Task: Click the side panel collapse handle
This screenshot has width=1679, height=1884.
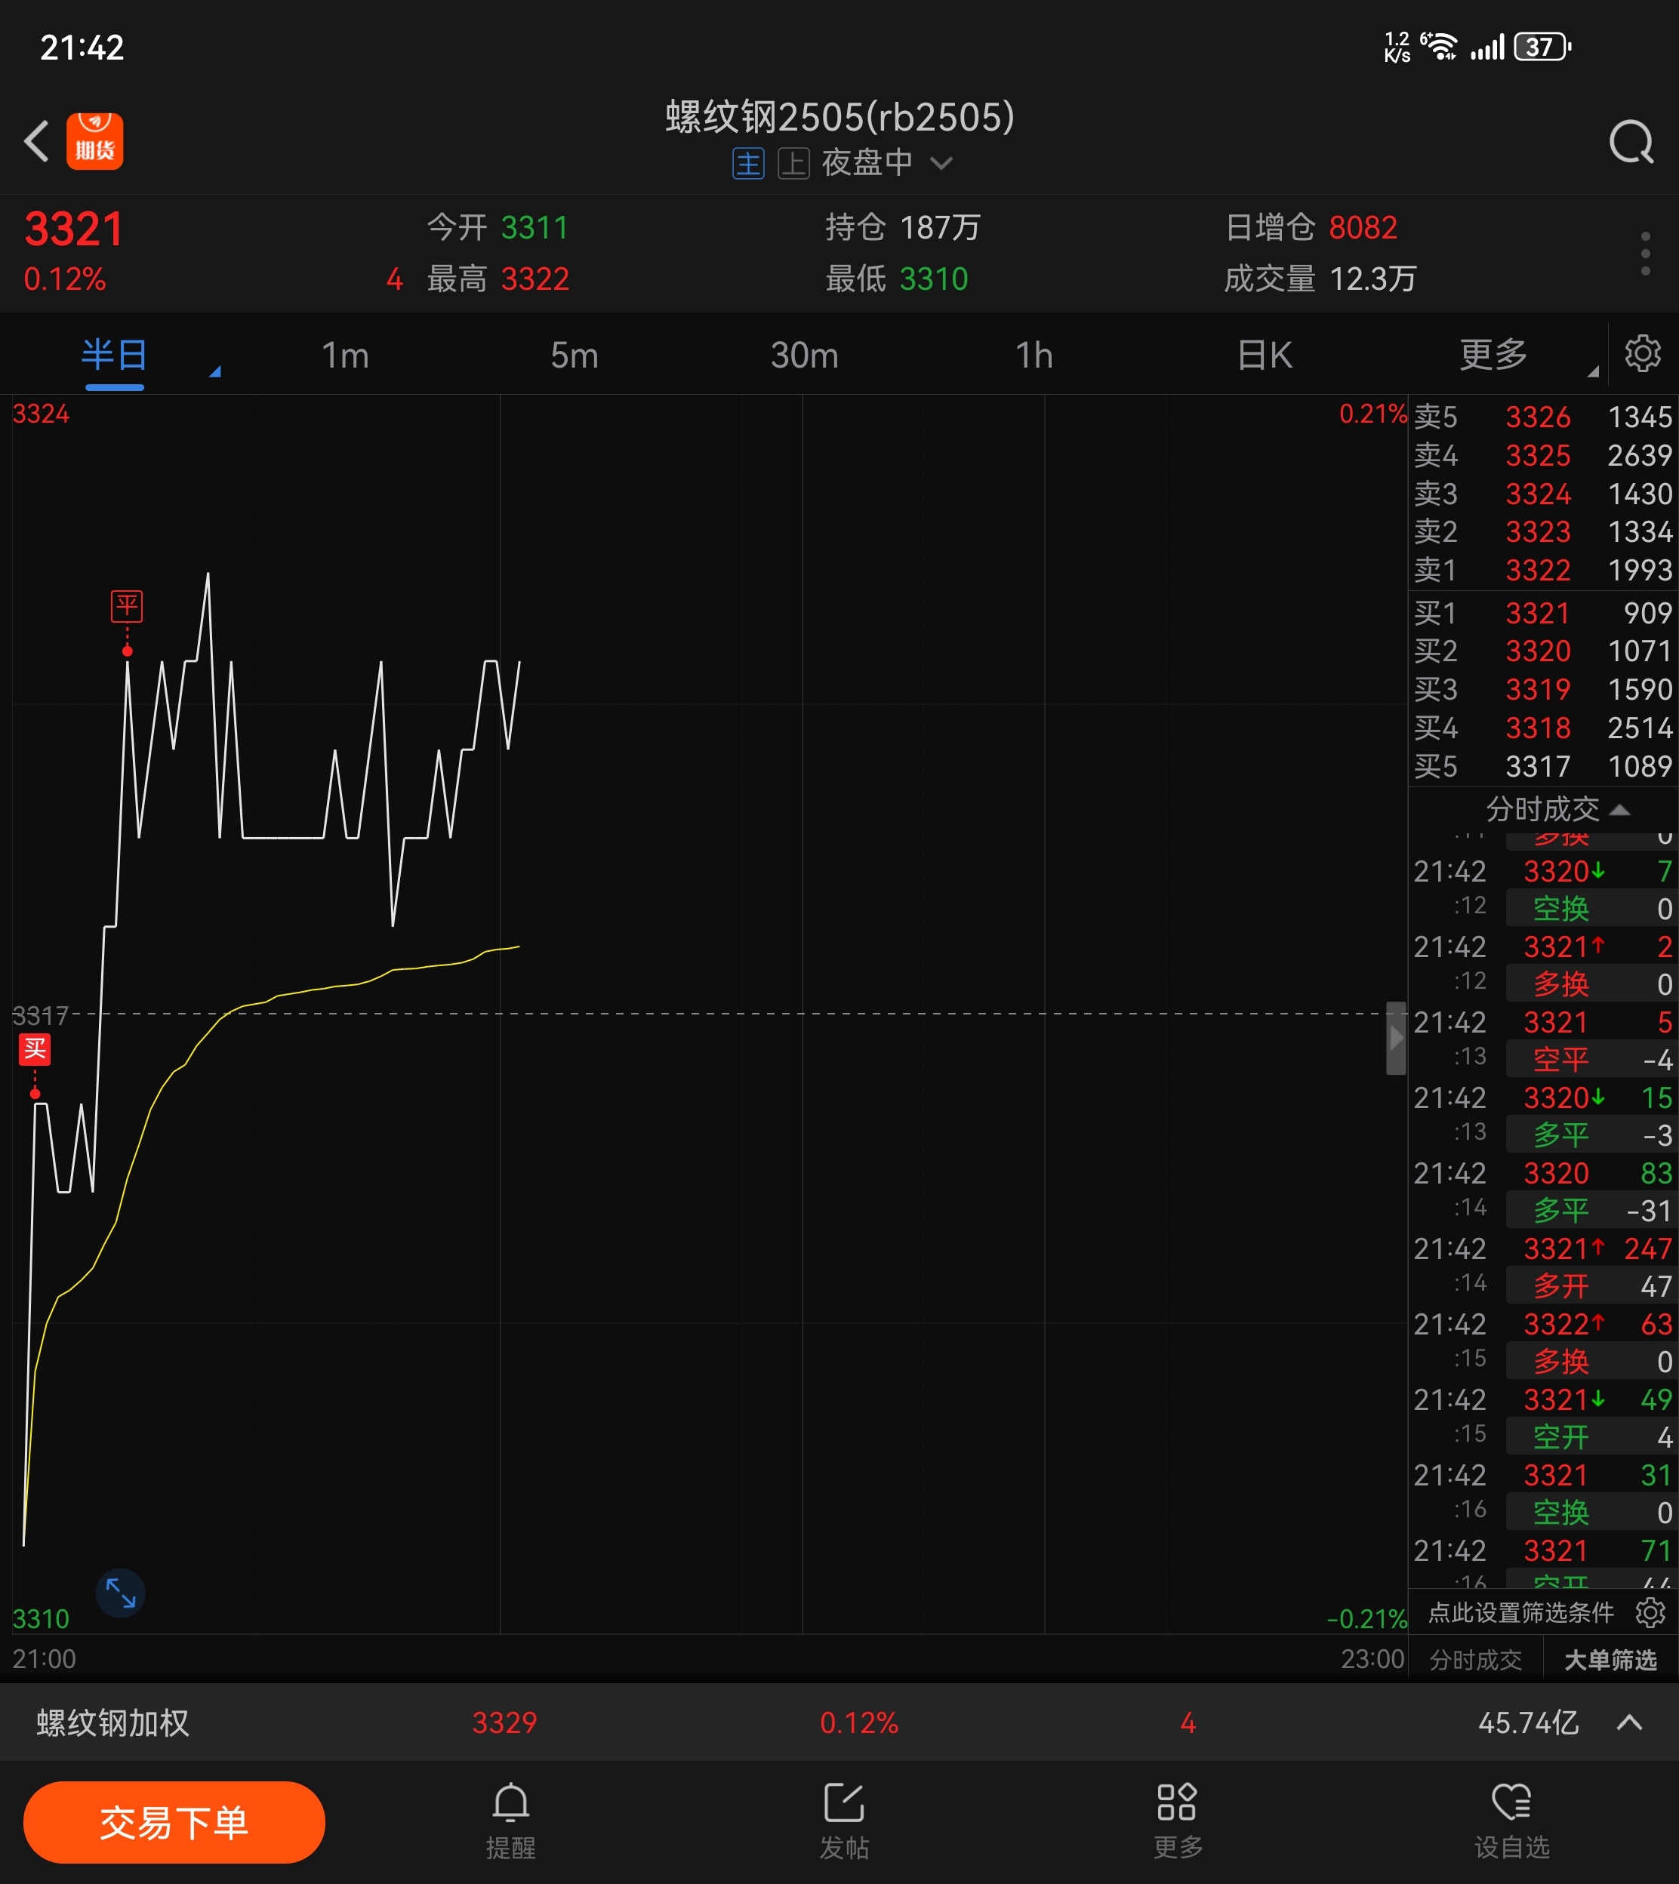Action: coord(1396,1037)
